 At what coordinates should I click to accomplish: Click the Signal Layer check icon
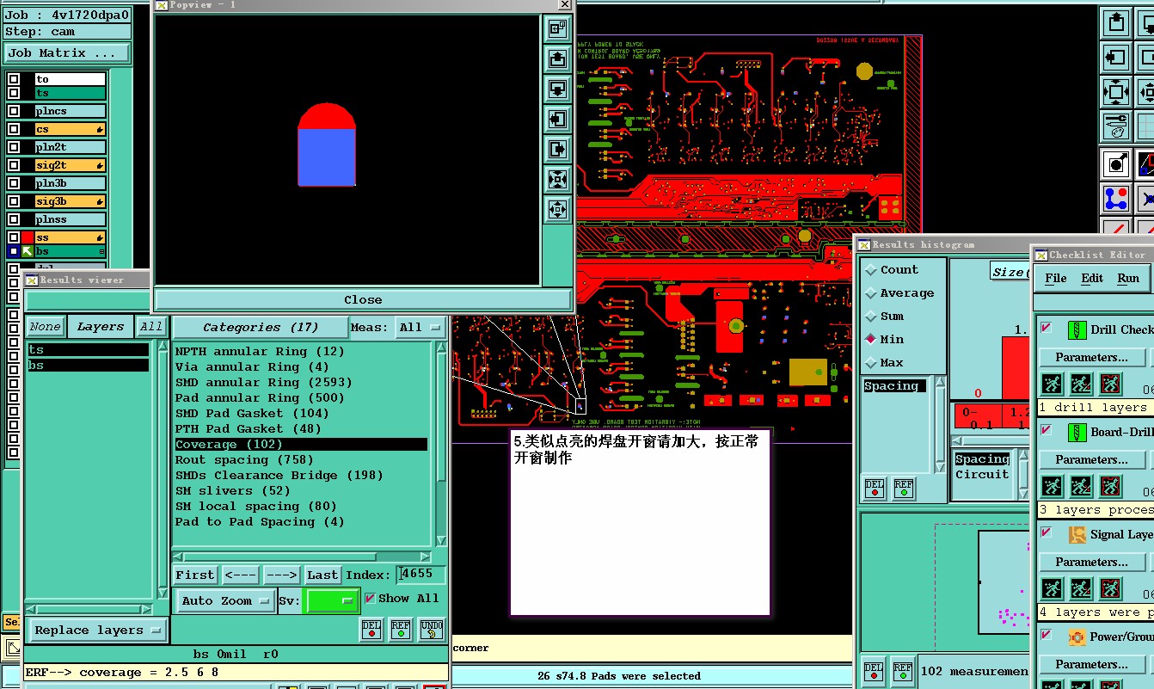click(x=1077, y=534)
